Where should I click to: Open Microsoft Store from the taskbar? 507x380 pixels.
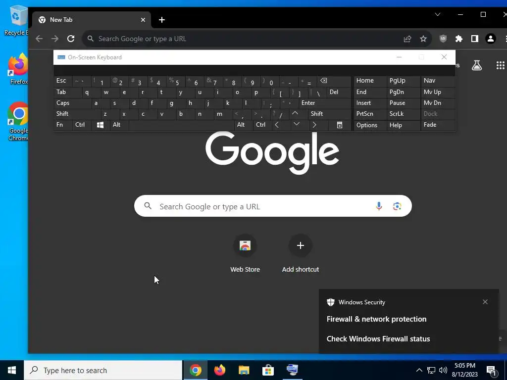268,370
